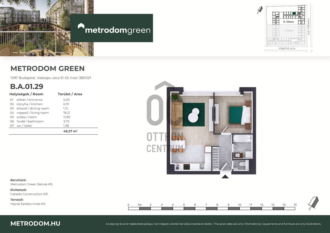Click the cooktop on kitchen counter

point(187,167)
